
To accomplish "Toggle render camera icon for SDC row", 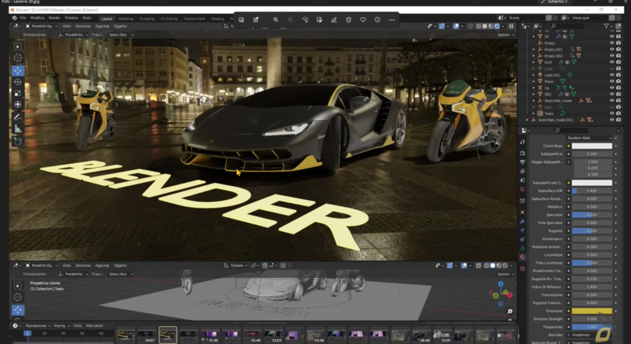I will point(619,94).
